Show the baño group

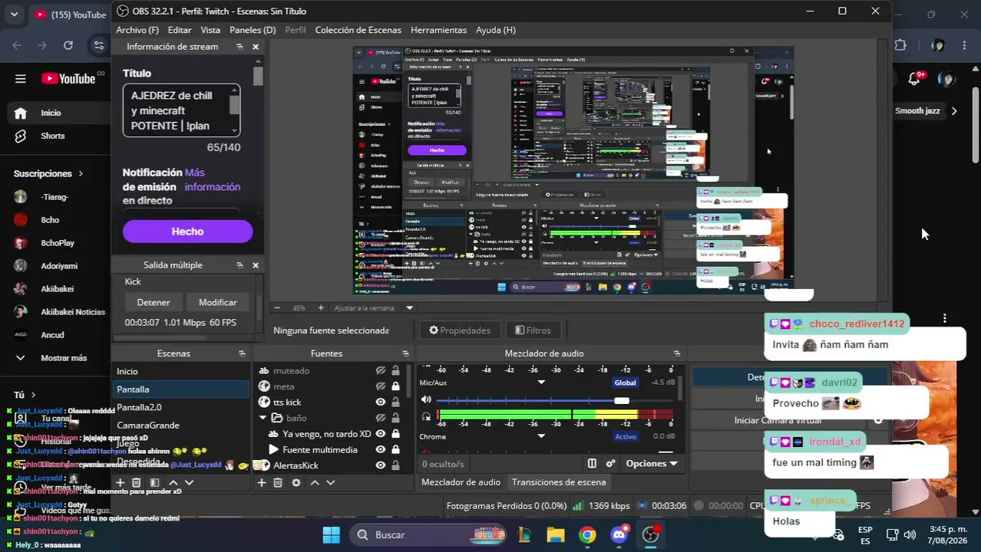[380, 418]
